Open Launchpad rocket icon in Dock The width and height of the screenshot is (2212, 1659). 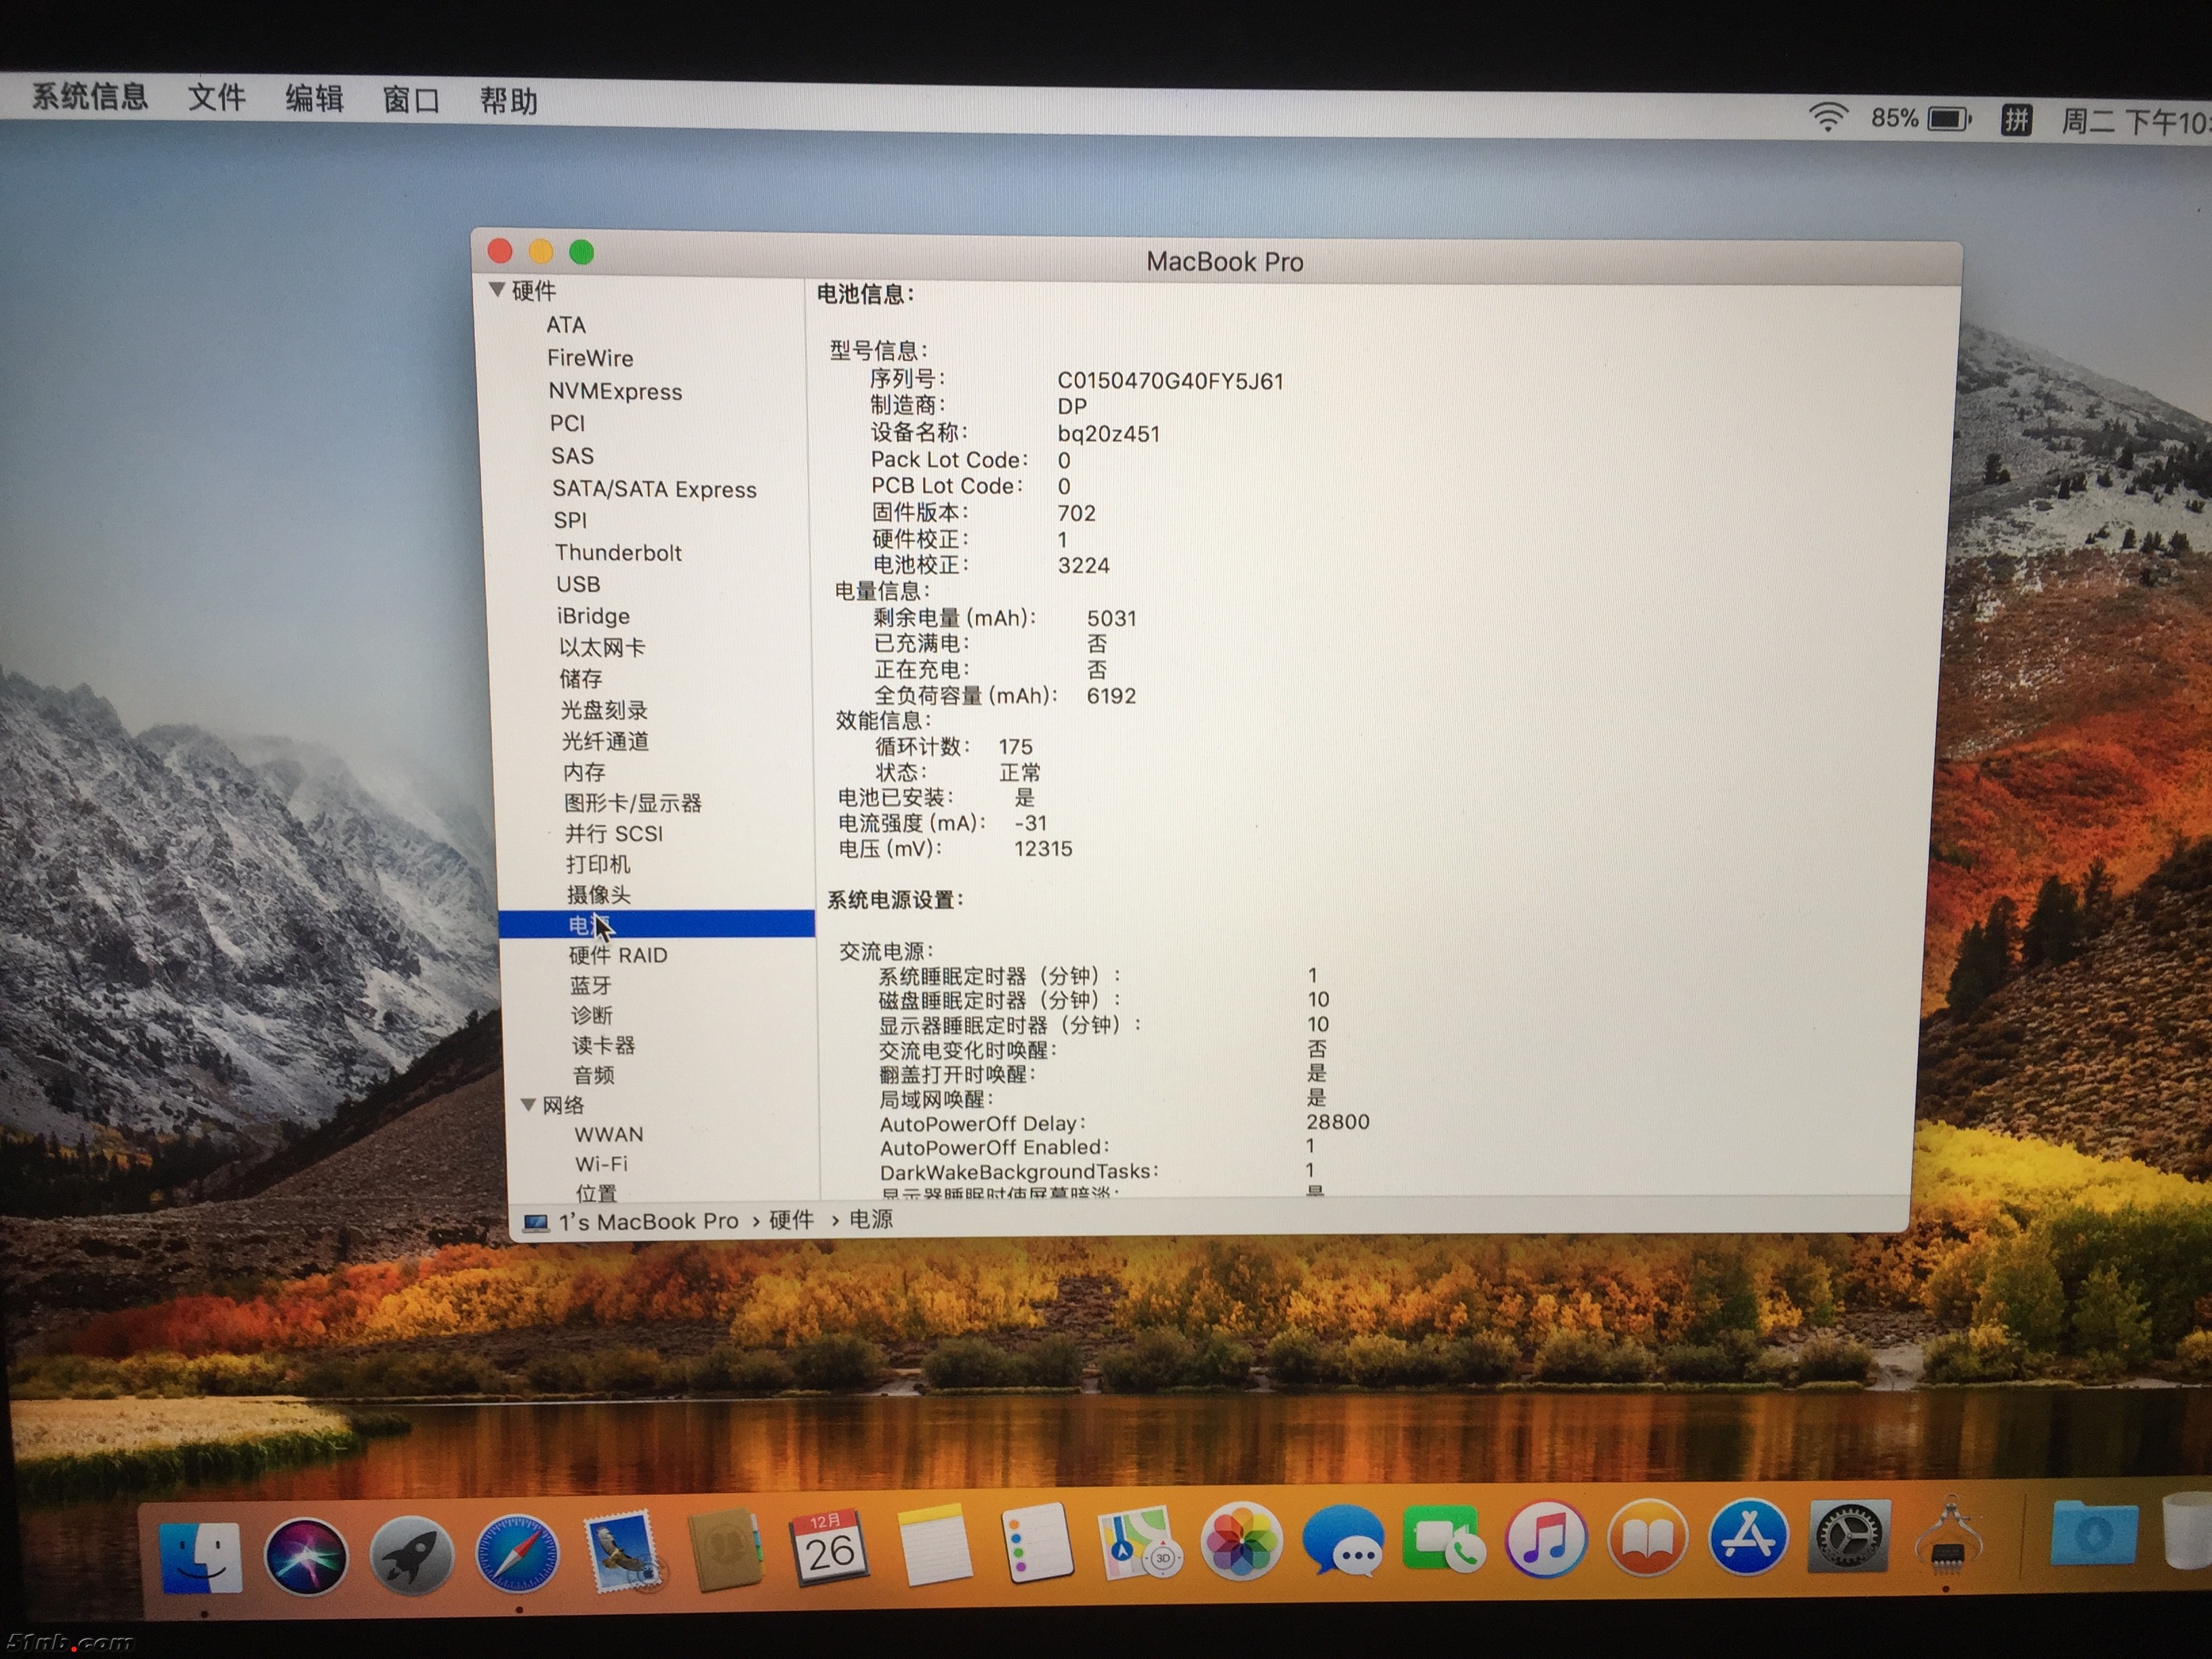pyautogui.click(x=411, y=1556)
